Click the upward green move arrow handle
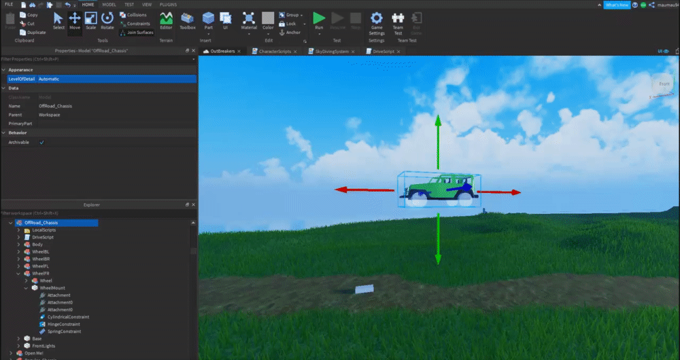680x360 pixels. point(438,120)
